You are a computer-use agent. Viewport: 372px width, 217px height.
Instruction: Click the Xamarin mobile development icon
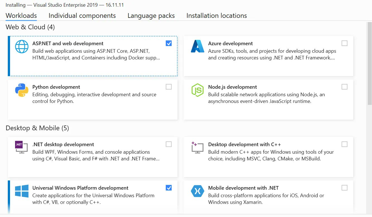pyautogui.click(x=197, y=191)
